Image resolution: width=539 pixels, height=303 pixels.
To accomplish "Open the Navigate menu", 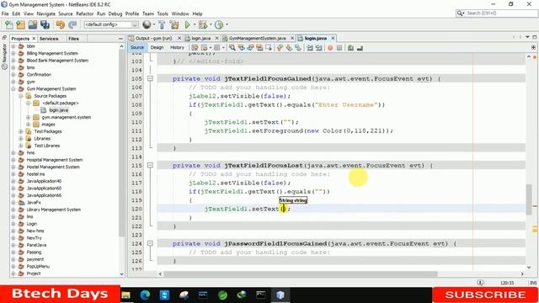I will pyautogui.click(x=45, y=13).
